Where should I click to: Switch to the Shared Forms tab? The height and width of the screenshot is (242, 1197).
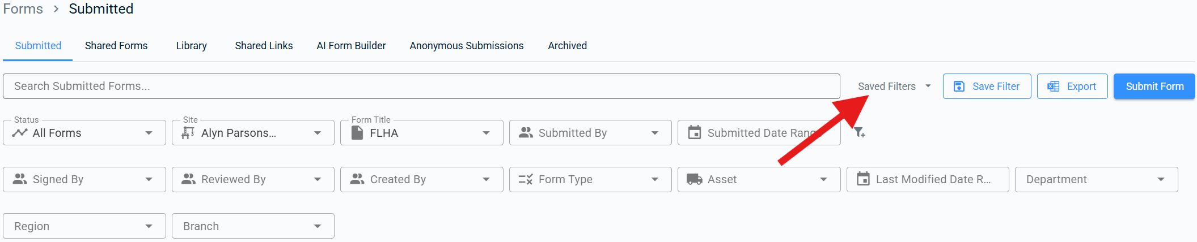(x=116, y=46)
